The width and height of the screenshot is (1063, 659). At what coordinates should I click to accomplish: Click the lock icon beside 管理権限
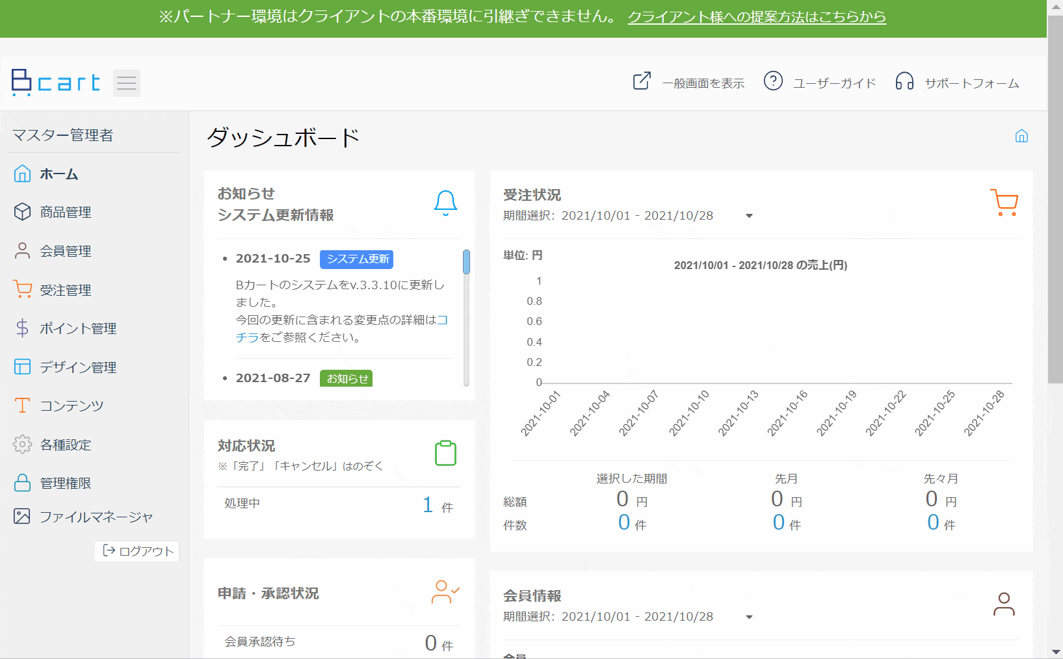pyautogui.click(x=22, y=483)
